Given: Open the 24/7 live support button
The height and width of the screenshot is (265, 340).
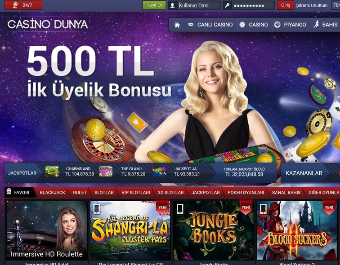Looking at the screenshot, I should coord(23,5).
